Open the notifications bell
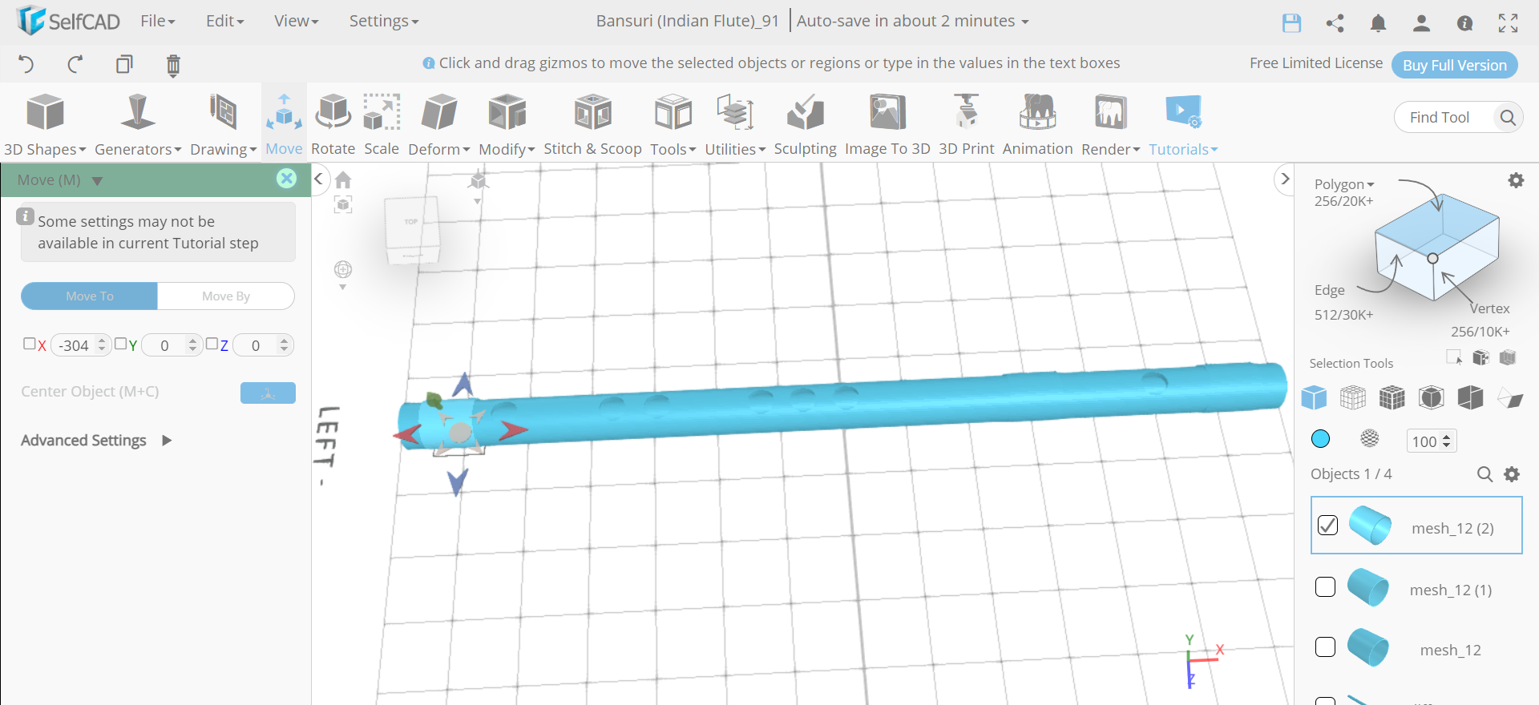The height and width of the screenshot is (705, 1539). 1378,22
